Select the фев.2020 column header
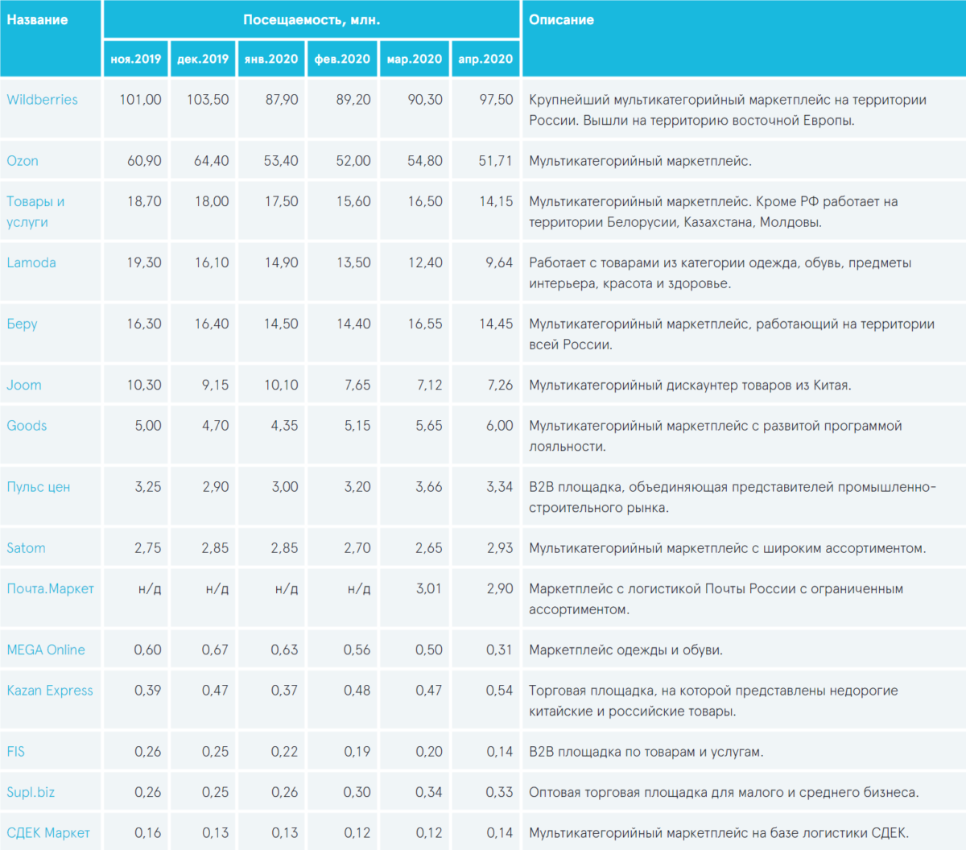 342,59
